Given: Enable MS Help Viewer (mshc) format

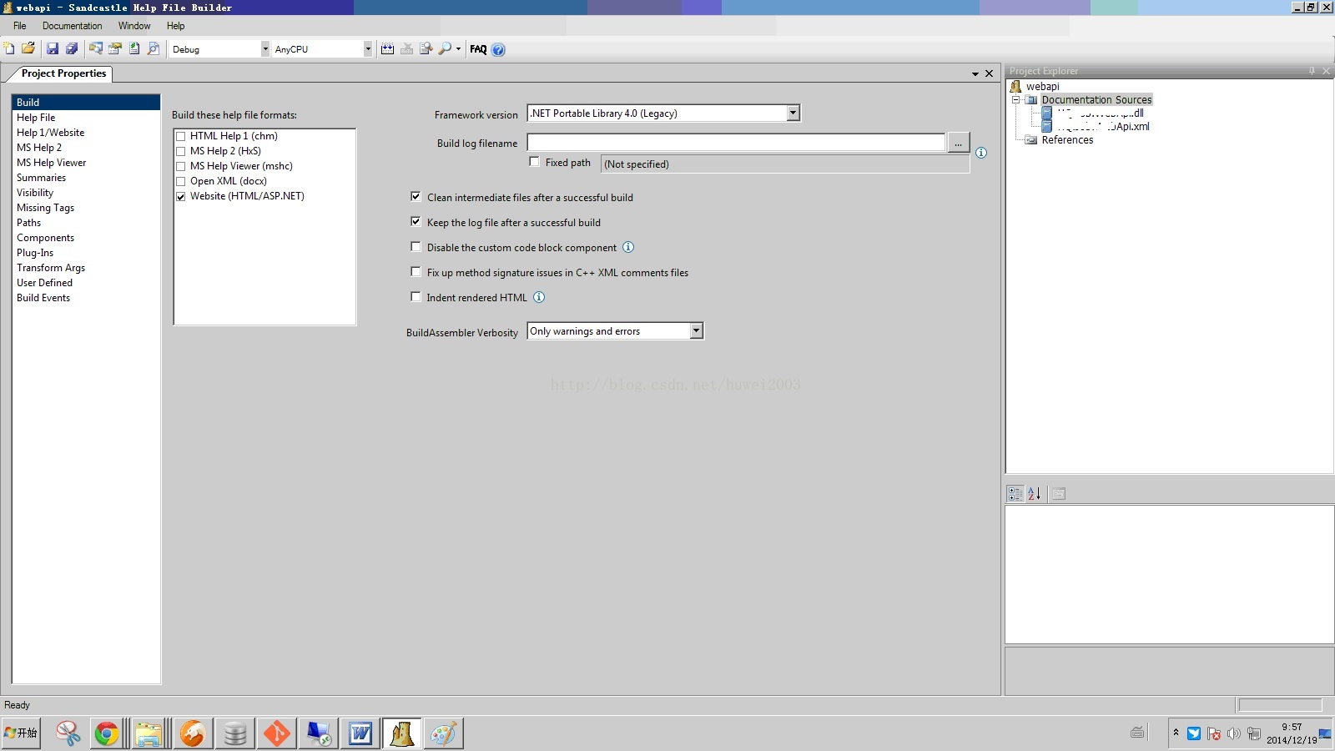Looking at the screenshot, I should pos(180,166).
